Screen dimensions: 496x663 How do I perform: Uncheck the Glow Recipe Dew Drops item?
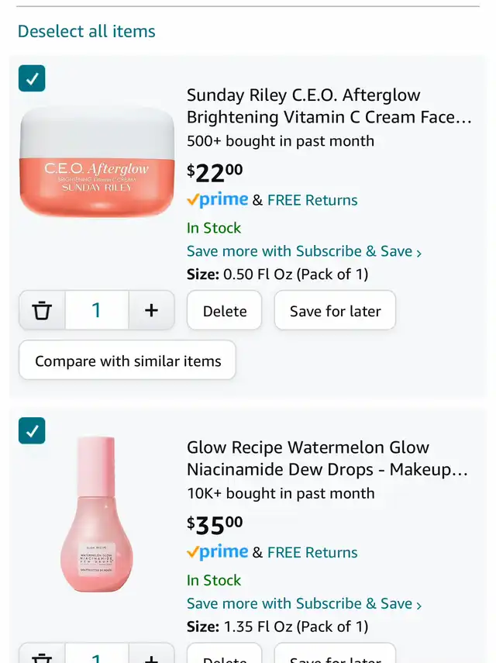tap(32, 431)
